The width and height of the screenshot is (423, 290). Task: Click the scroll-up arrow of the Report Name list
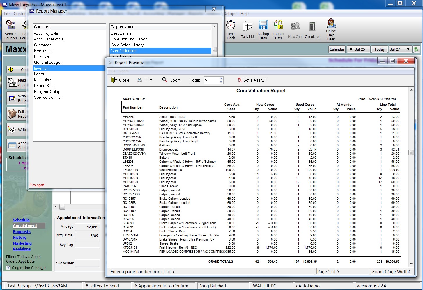pos(214,26)
